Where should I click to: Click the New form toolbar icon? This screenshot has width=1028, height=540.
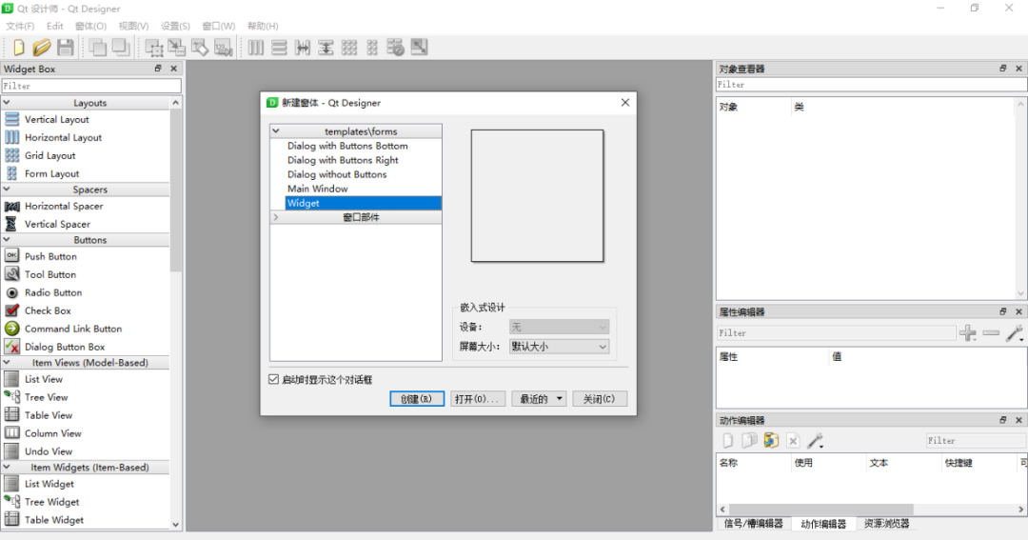point(18,48)
